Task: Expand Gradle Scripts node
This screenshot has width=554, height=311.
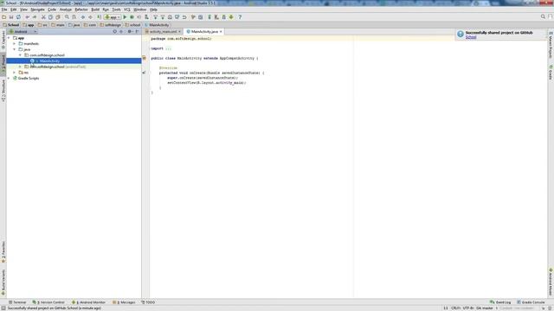Action: click(9, 79)
